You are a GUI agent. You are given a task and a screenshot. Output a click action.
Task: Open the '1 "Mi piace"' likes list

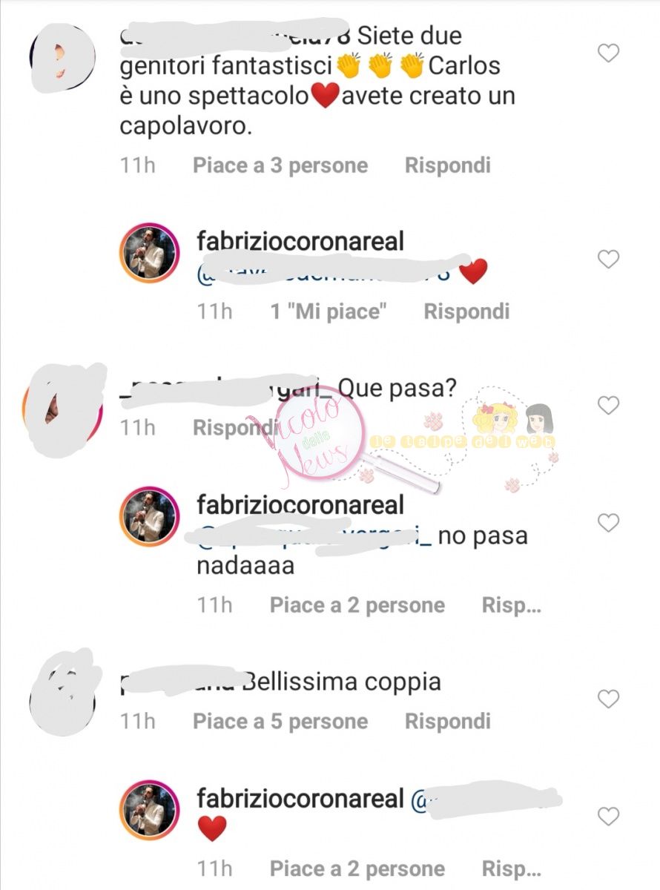point(329,311)
